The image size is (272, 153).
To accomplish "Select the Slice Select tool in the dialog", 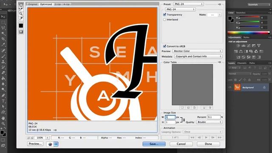I will pyautogui.click(x=21, y=9).
